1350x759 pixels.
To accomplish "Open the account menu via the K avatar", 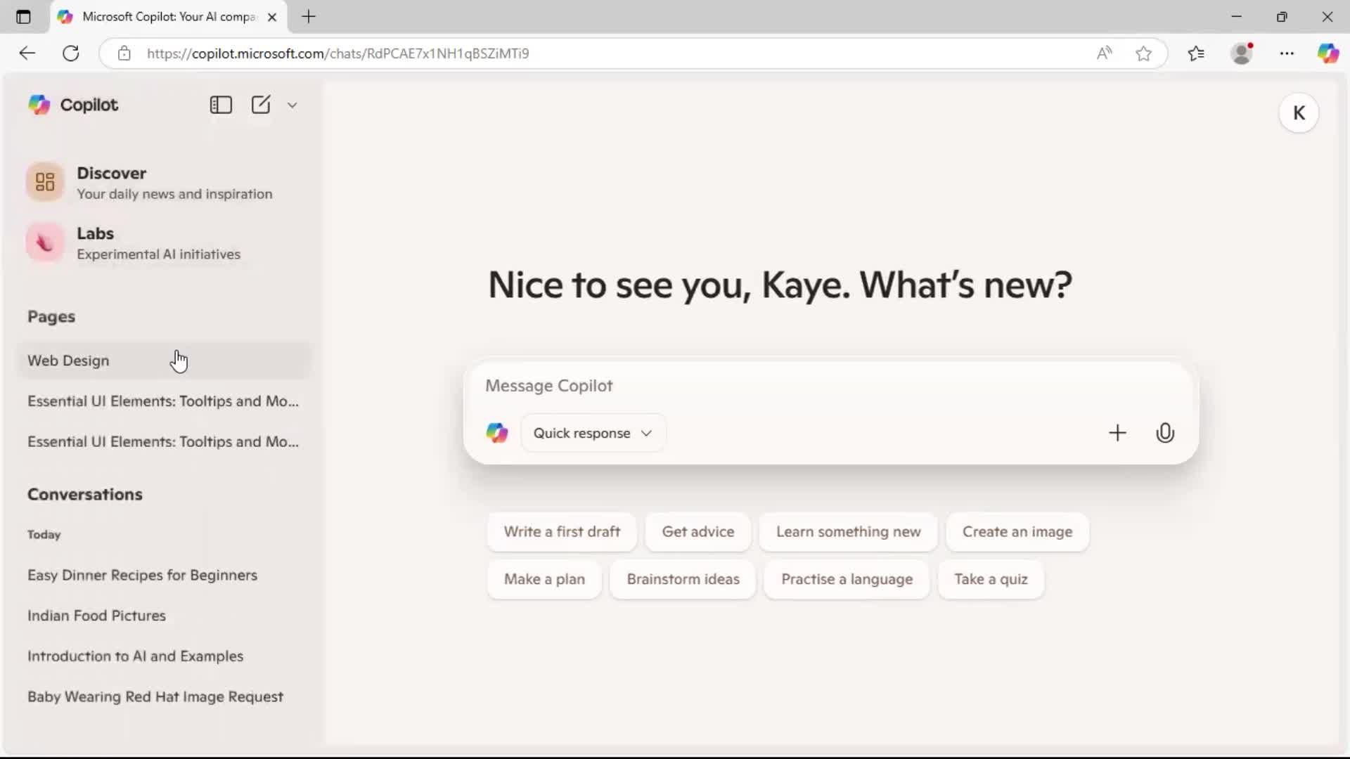I will (x=1299, y=112).
